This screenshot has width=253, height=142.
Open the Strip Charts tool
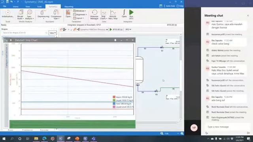(104, 15)
